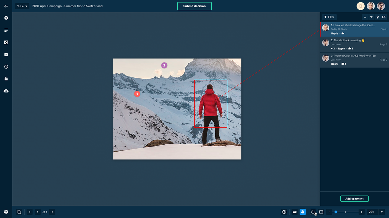Open the compare versions icon in sidebar
Screen dimensions: 389x218
point(6,42)
